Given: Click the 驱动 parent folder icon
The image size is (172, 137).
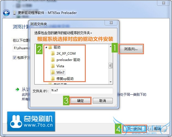Looking at the screenshot, I should tap(50, 47).
